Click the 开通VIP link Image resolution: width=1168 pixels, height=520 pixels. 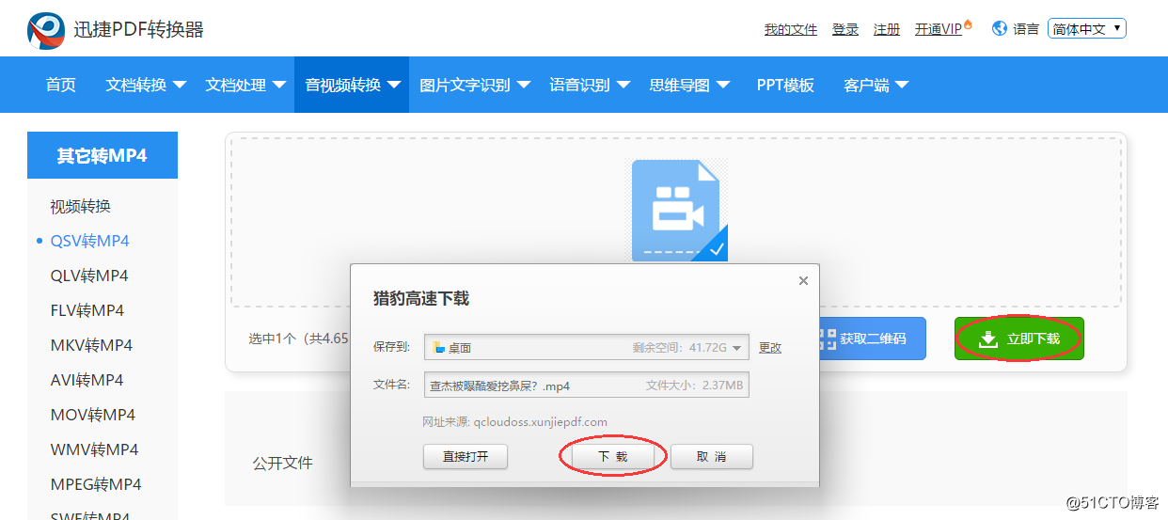coord(939,29)
